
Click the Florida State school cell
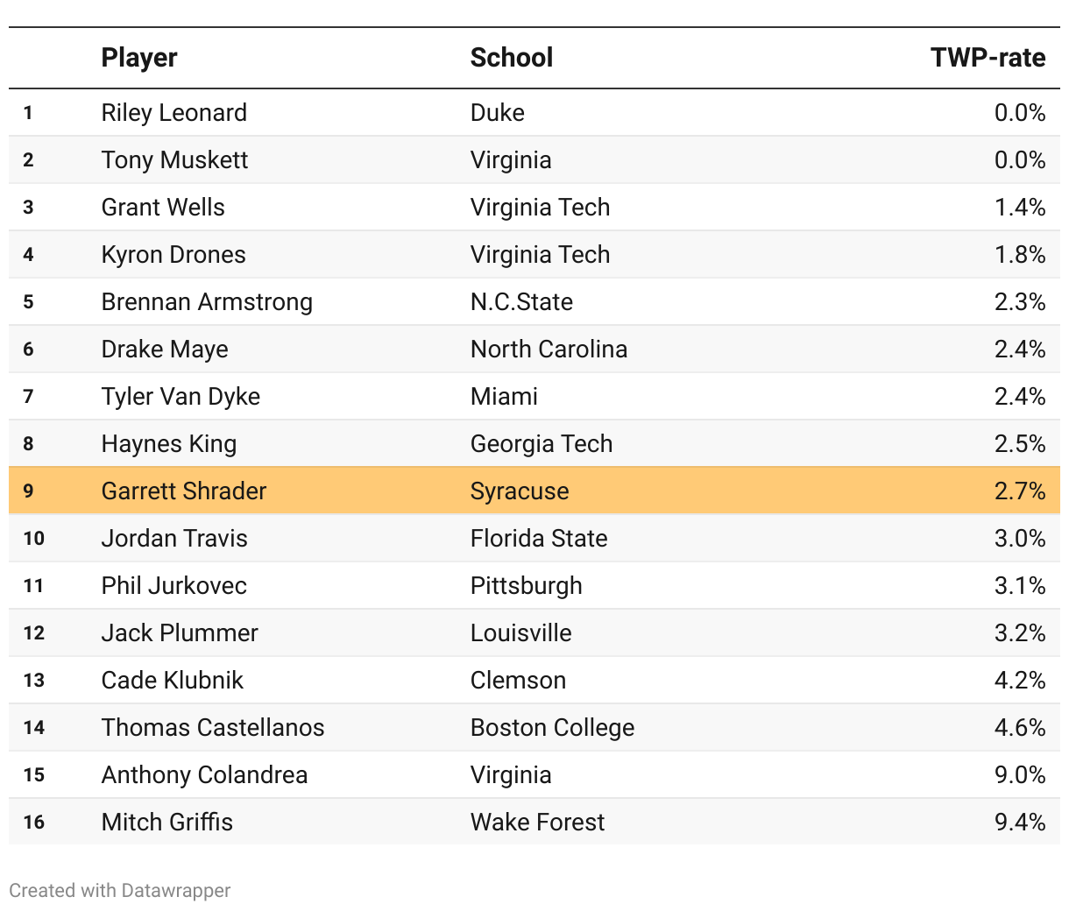point(539,539)
